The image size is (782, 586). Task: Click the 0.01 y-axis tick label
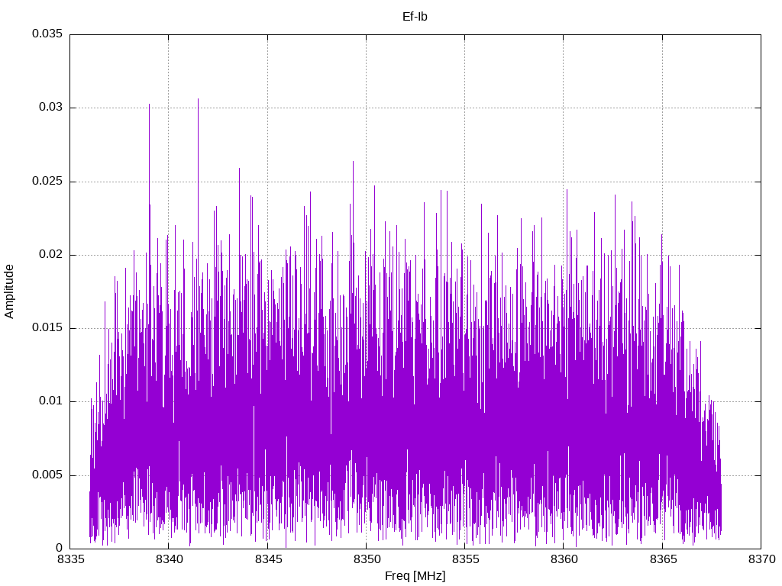(x=51, y=401)
